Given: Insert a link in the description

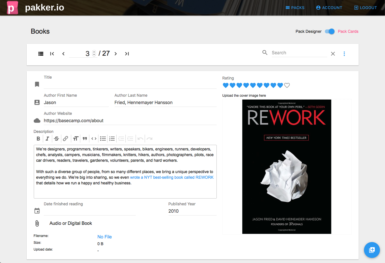Looking at the screenshot, I should tap(66, 139).
